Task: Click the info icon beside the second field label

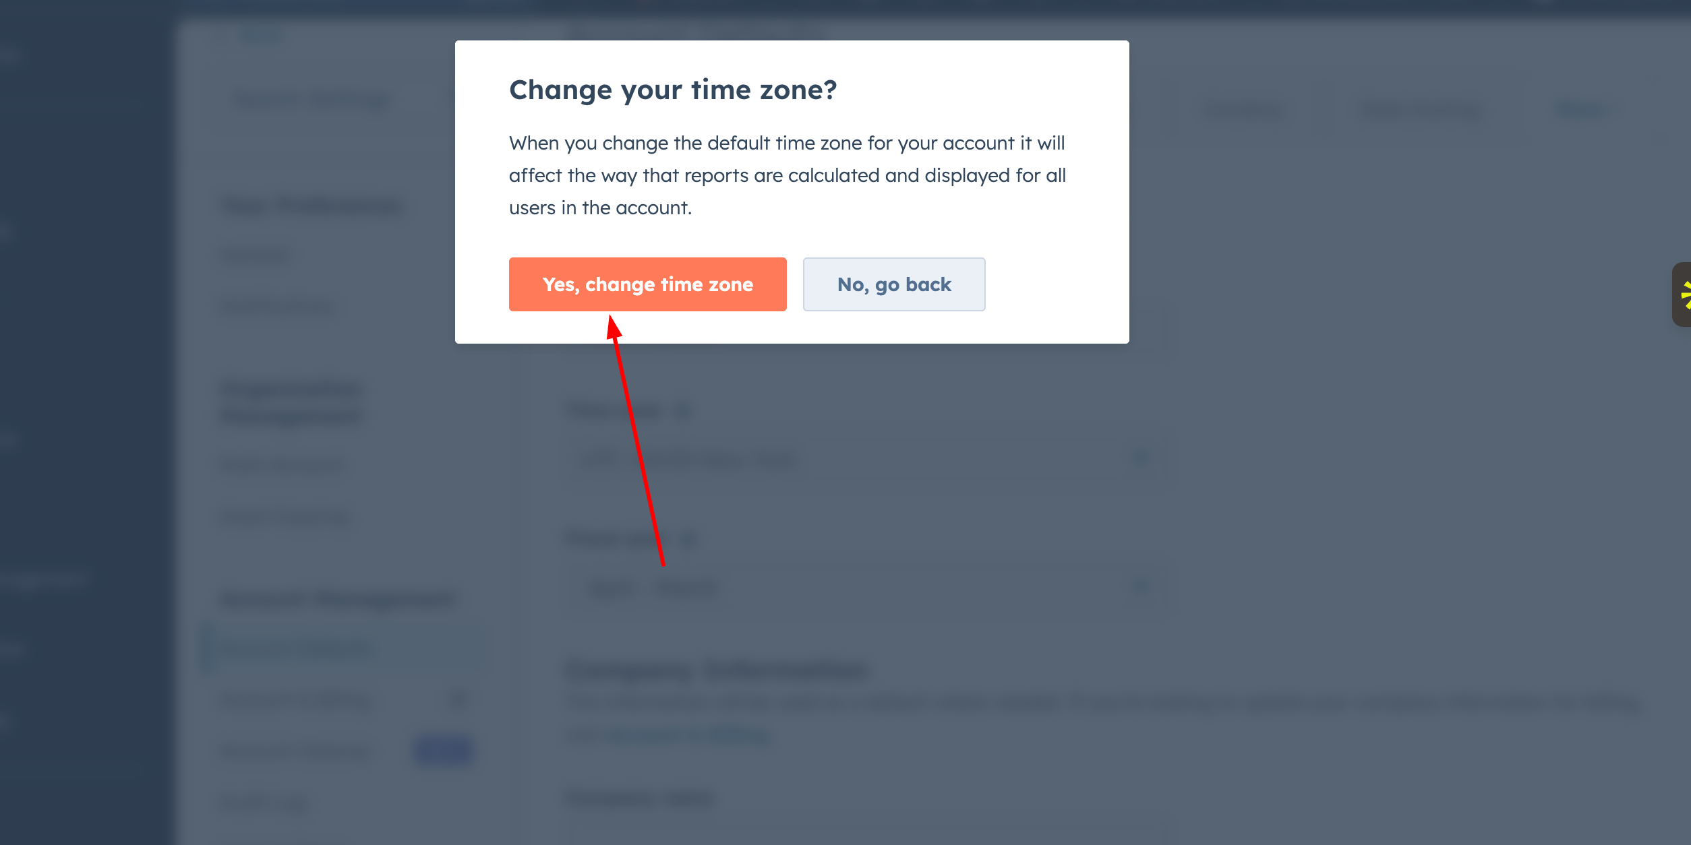Action: (688, 539)
